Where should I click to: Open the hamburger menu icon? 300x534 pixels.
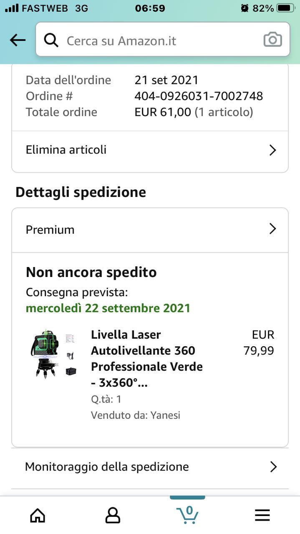tap(262, 516)
